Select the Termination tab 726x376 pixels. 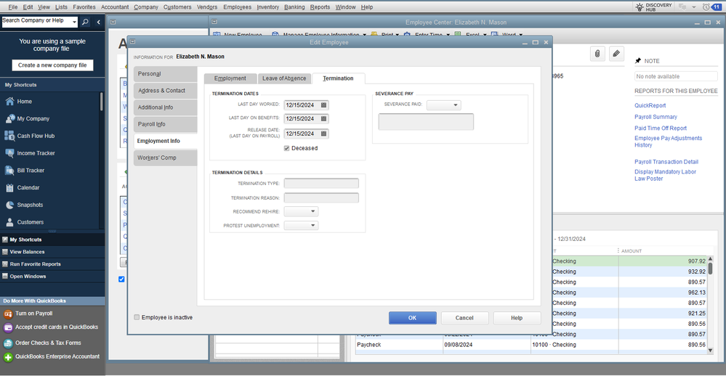(338, 78)
